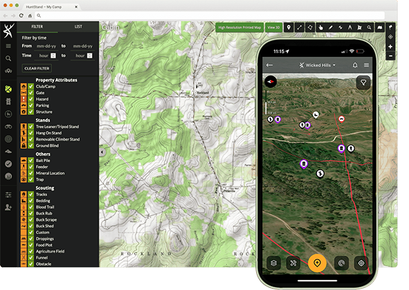Disable the Mineral Location checkbox

pyautogui.click(x=31, y=173)
